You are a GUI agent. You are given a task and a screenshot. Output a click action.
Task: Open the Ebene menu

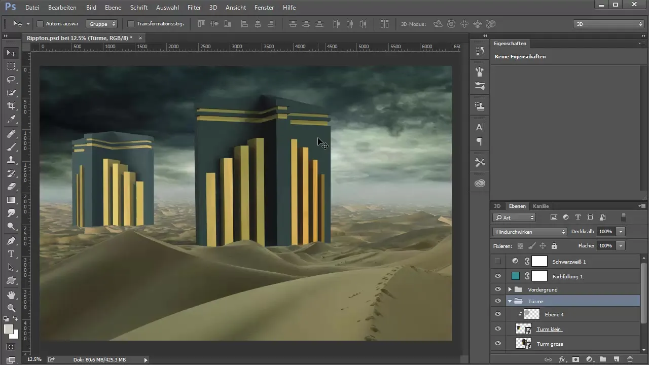113,8
